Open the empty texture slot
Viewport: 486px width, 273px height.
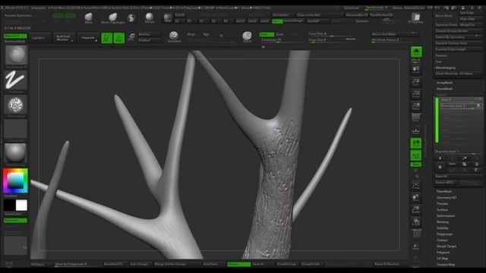(16, 130)
